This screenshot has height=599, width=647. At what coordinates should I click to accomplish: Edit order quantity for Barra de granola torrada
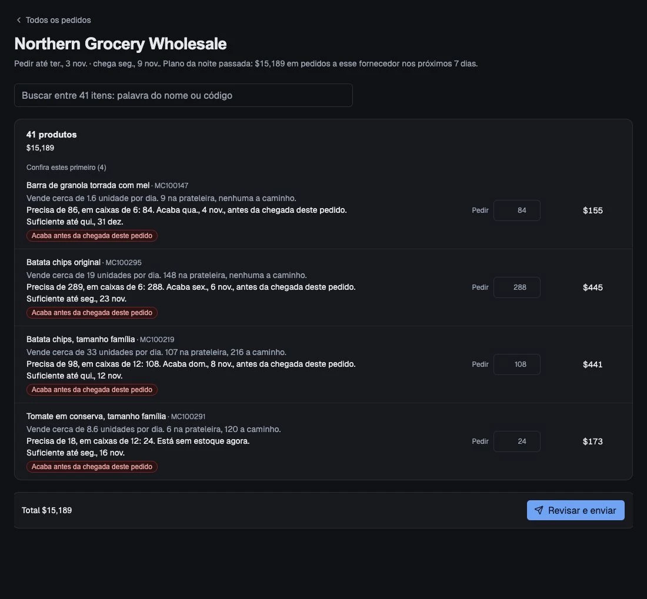[516, 210]
